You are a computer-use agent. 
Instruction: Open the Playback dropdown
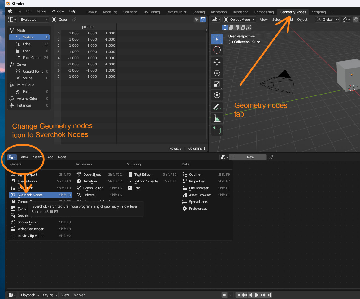click(29, 295)
